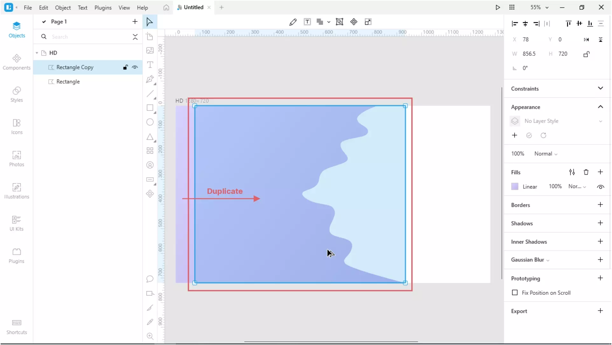Image resolution: width=612 pixels, height=345 pixels.
Task: Flip the layer vertically
Action: coord(601,40)
